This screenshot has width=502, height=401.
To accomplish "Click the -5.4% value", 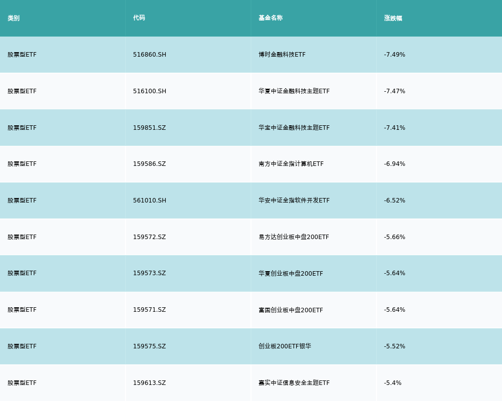I will [393, 383].
